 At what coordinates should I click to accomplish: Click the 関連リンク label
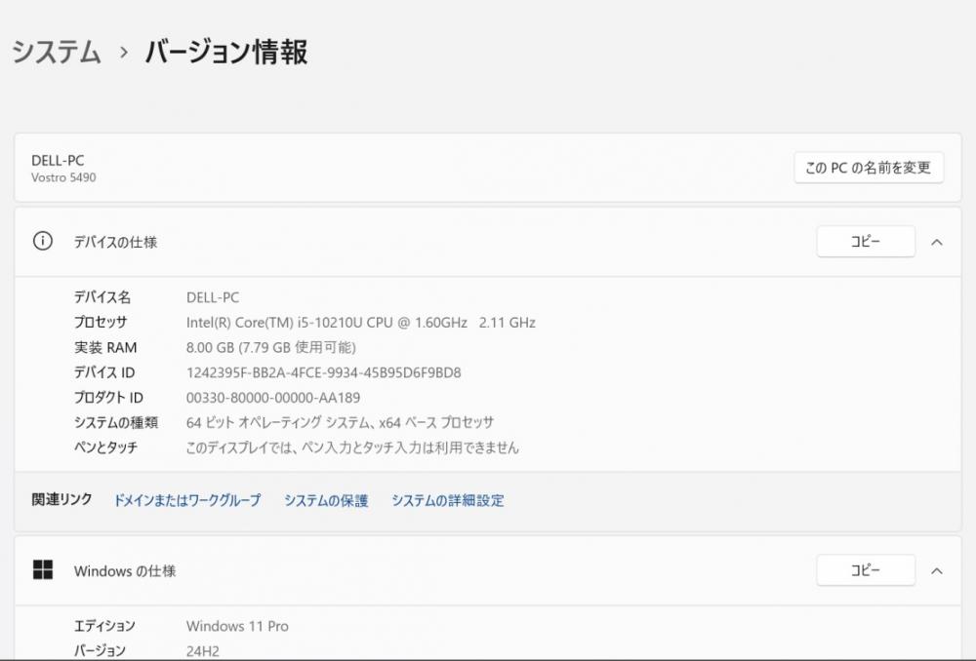(61, 499)
